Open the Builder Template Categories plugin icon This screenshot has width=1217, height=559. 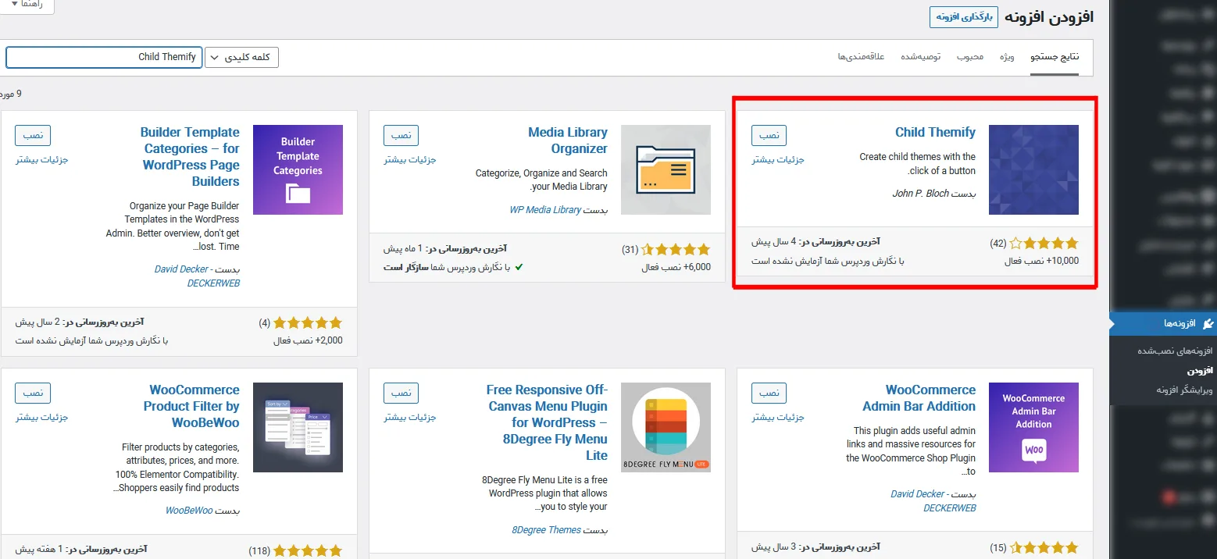298,169
